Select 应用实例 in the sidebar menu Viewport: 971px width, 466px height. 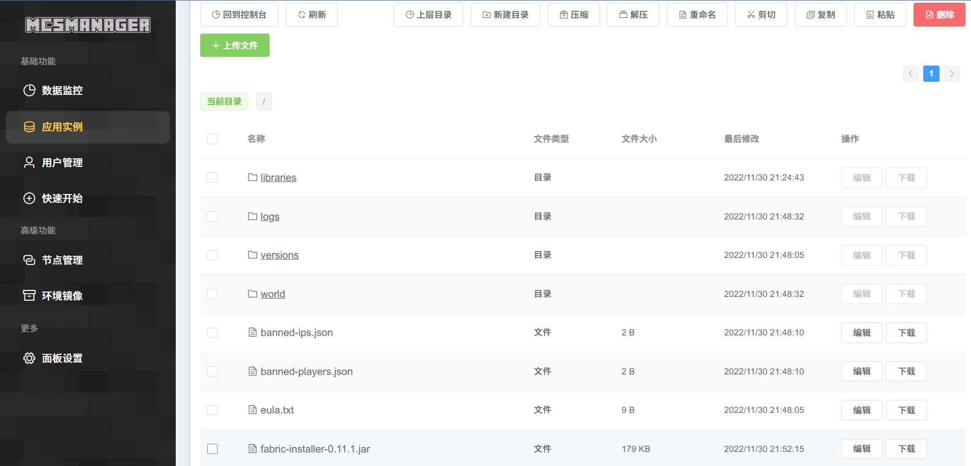click(x=87, y=127)
